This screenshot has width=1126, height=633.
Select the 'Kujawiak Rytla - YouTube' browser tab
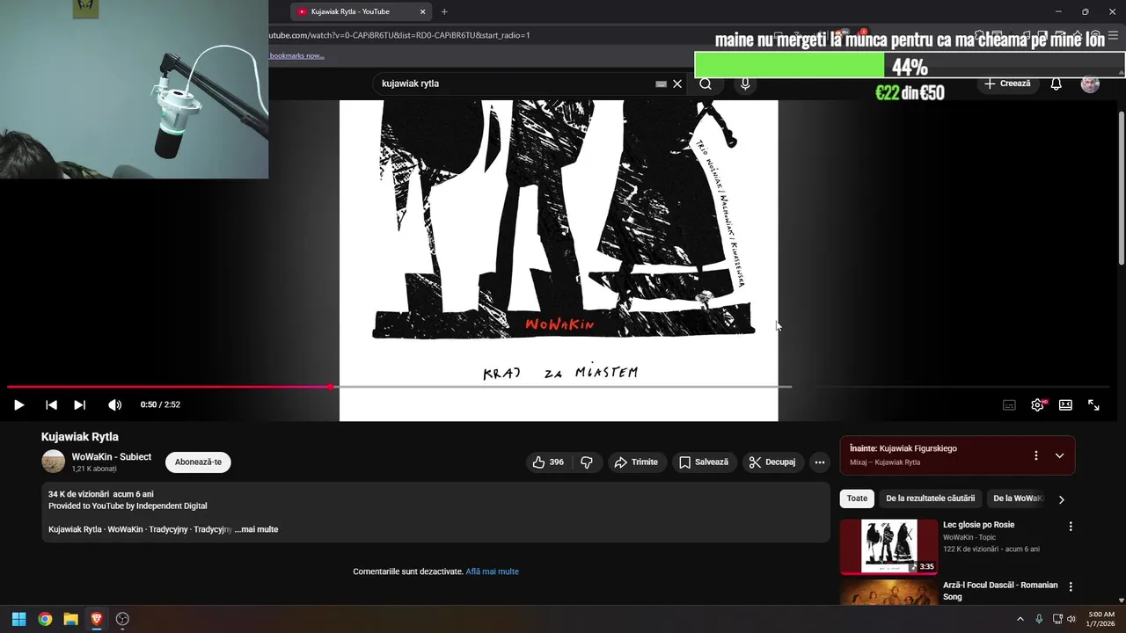click(359, 11)
